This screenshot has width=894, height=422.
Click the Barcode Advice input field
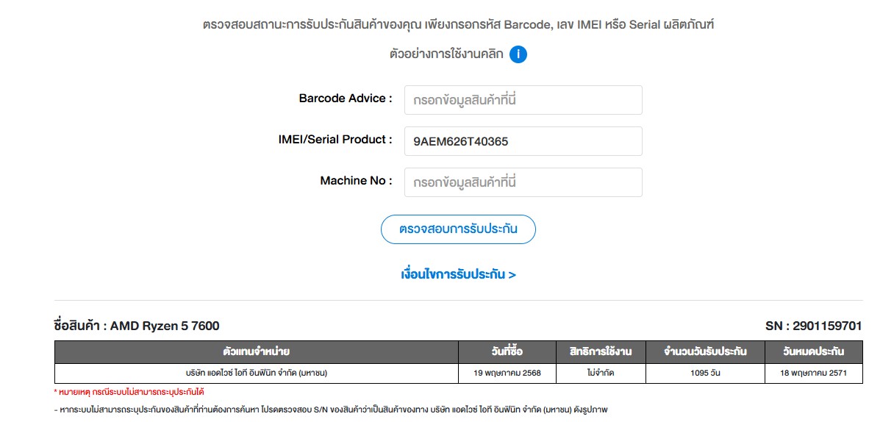(523, 100)
